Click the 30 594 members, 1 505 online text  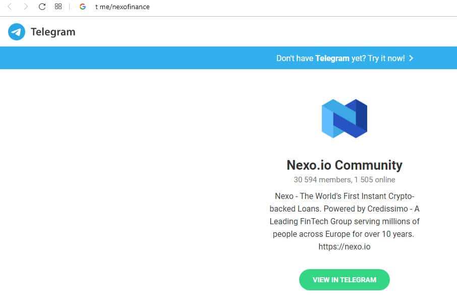click(345, 180)
